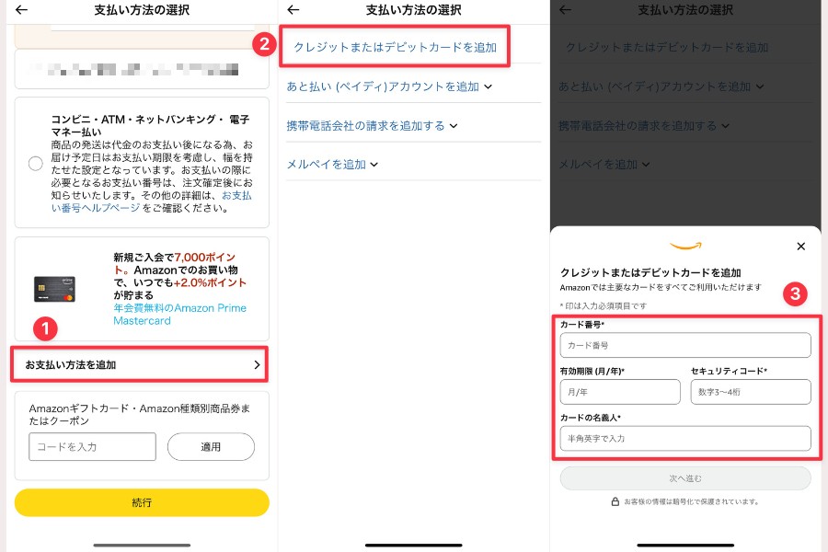Image resolution: width=828 pixels, height=552 pixels.
Task: Click the 支払い方法の選択 title on the left screen
Action: pos(142,9)
